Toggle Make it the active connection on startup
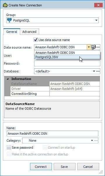 [9, 154]
